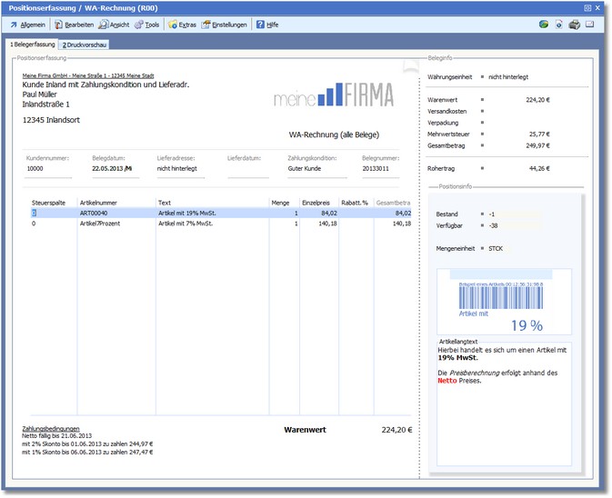Switch to the Druckvorschau tab
612x498 pixels.
click(85, 44)
